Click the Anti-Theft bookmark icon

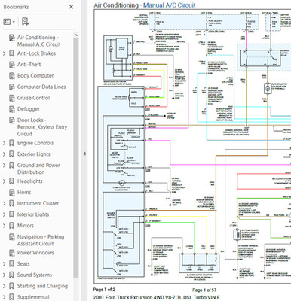[x=11, y=65]
